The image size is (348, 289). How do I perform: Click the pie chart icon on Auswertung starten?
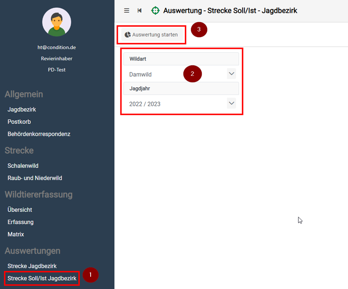click(127, 35)
